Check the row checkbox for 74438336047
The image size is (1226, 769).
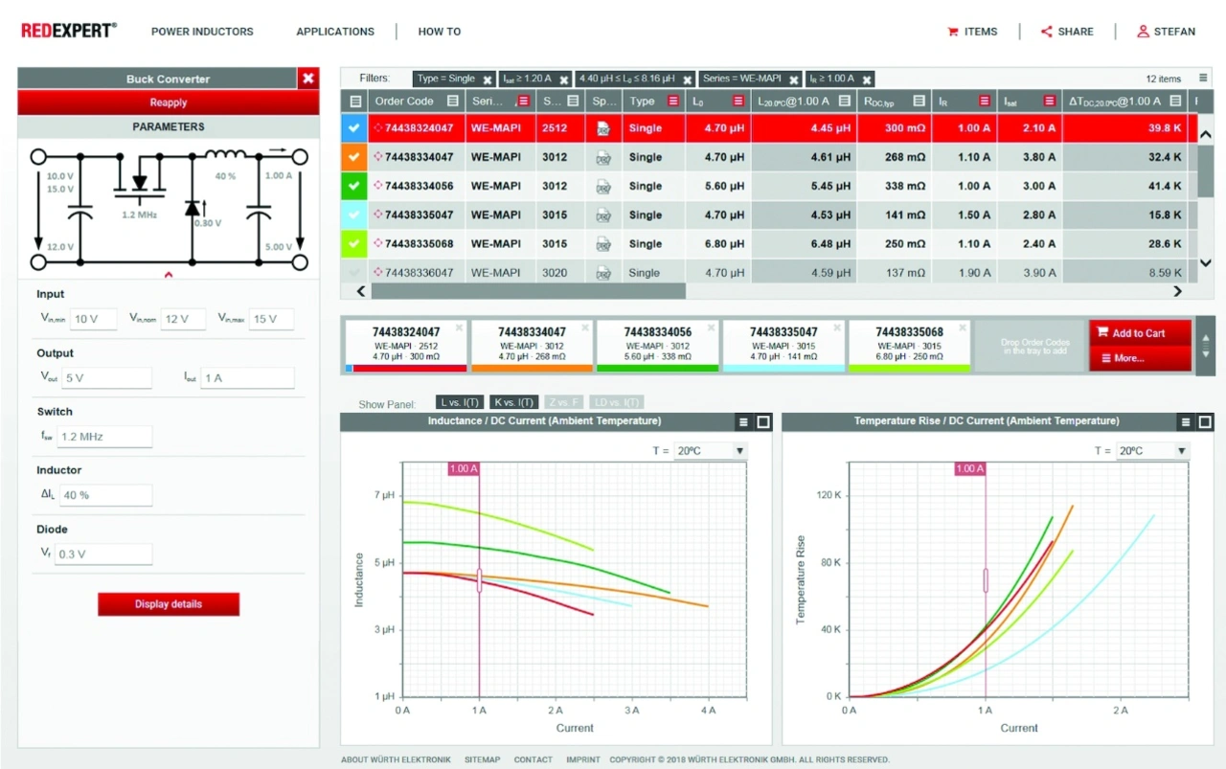(354, 273)
